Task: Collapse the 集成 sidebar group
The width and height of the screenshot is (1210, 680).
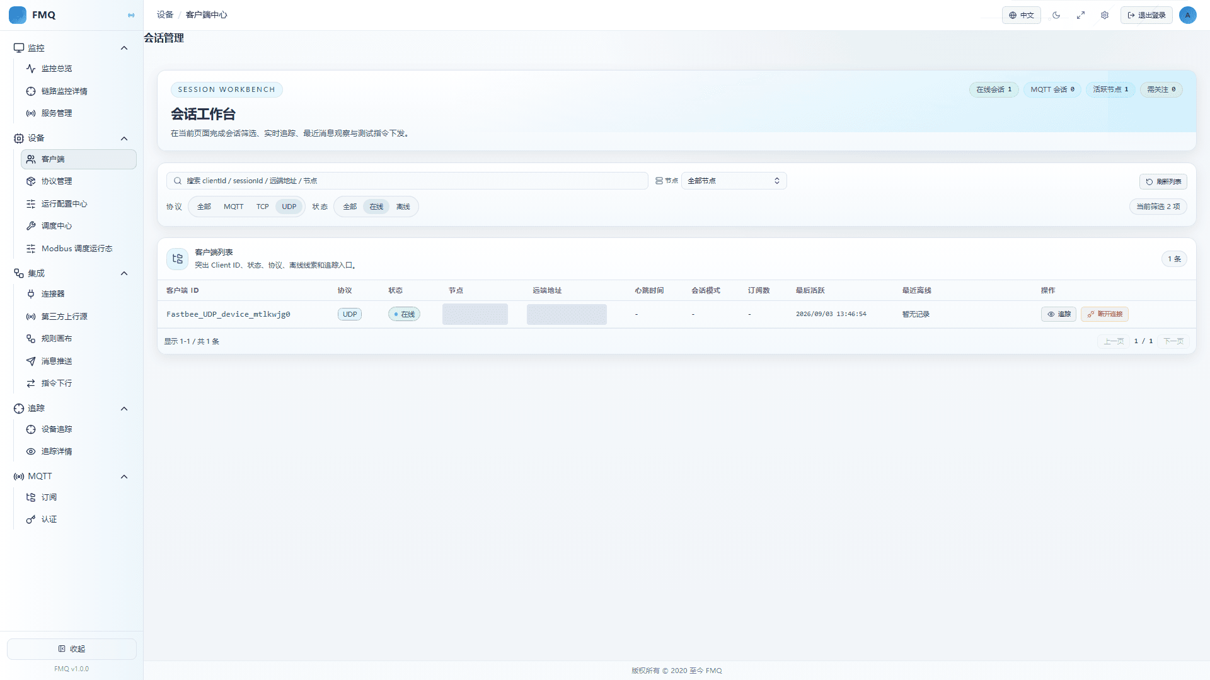Action: (124, 273)
